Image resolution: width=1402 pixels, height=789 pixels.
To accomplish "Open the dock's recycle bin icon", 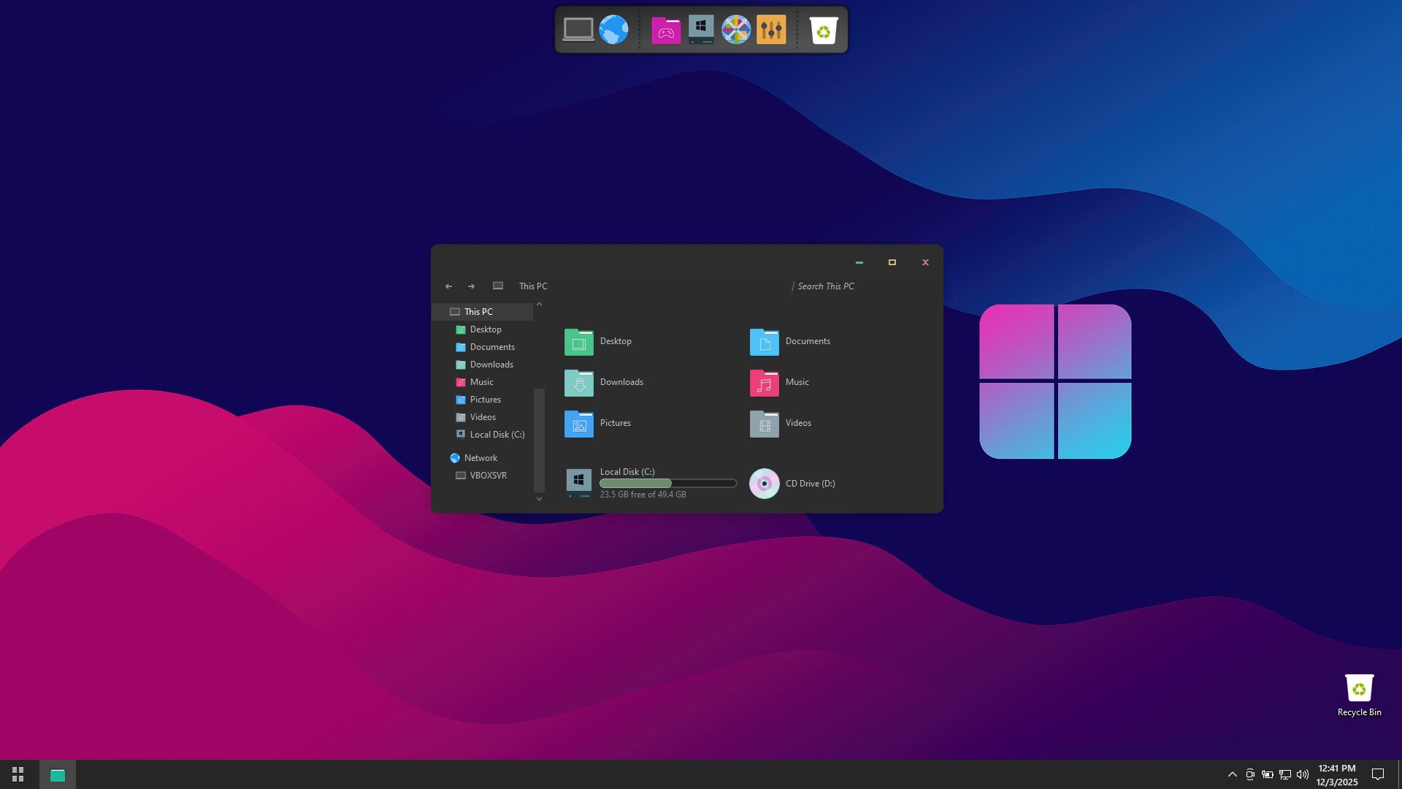I will (x=823, y=30).
